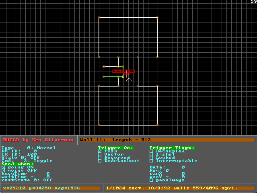Click the sector, wall and sprite count readout

pos(172,188)
